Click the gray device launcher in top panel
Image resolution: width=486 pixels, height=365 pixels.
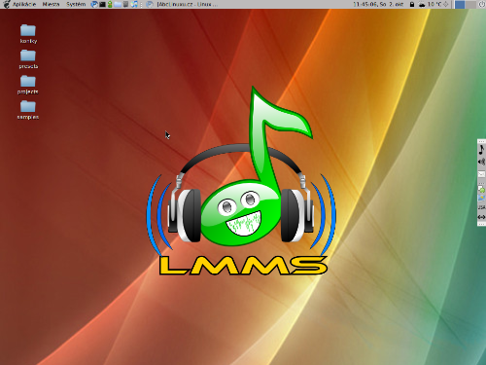[x=125, y=4]
